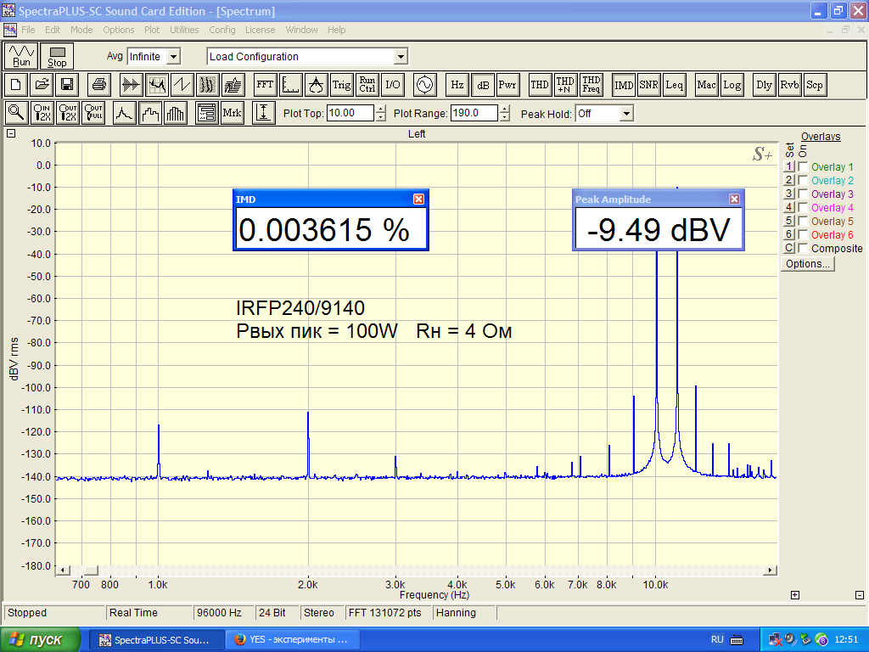This screenshot has width=869, height=652.
Task: Open the Options menu in menu bar
Action: point(119,30)
